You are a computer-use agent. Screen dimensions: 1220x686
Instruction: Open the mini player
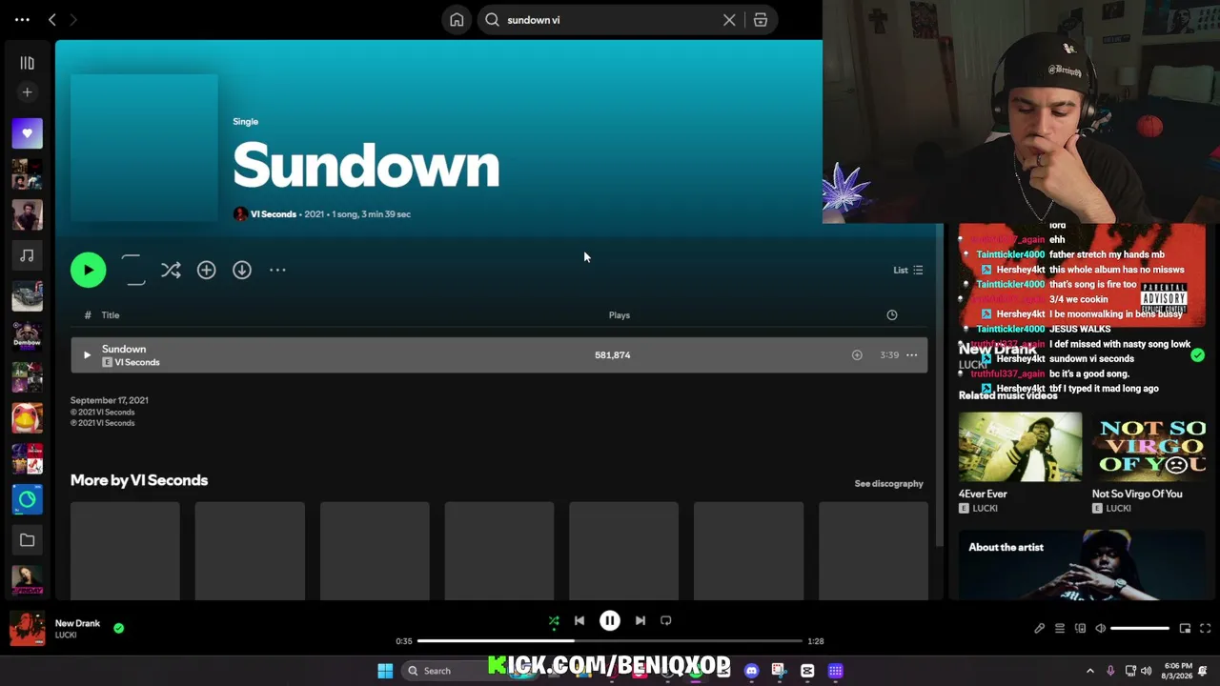coord(1185,629)
